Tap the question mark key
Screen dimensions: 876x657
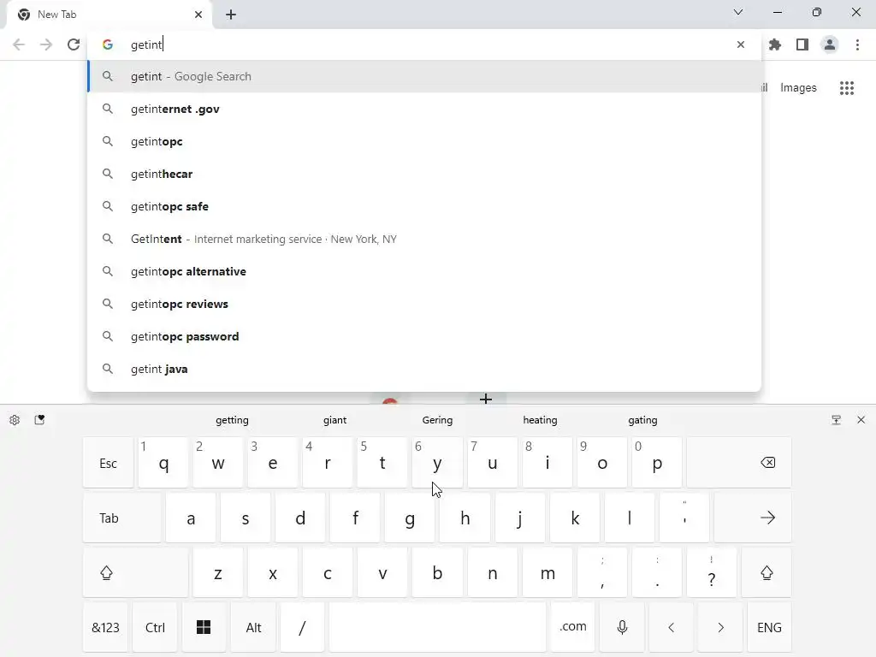click(711, 572)
